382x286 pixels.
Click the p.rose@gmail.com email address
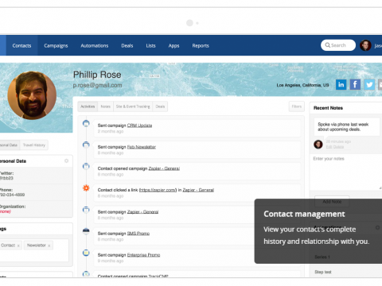click(x=97, y=85)
